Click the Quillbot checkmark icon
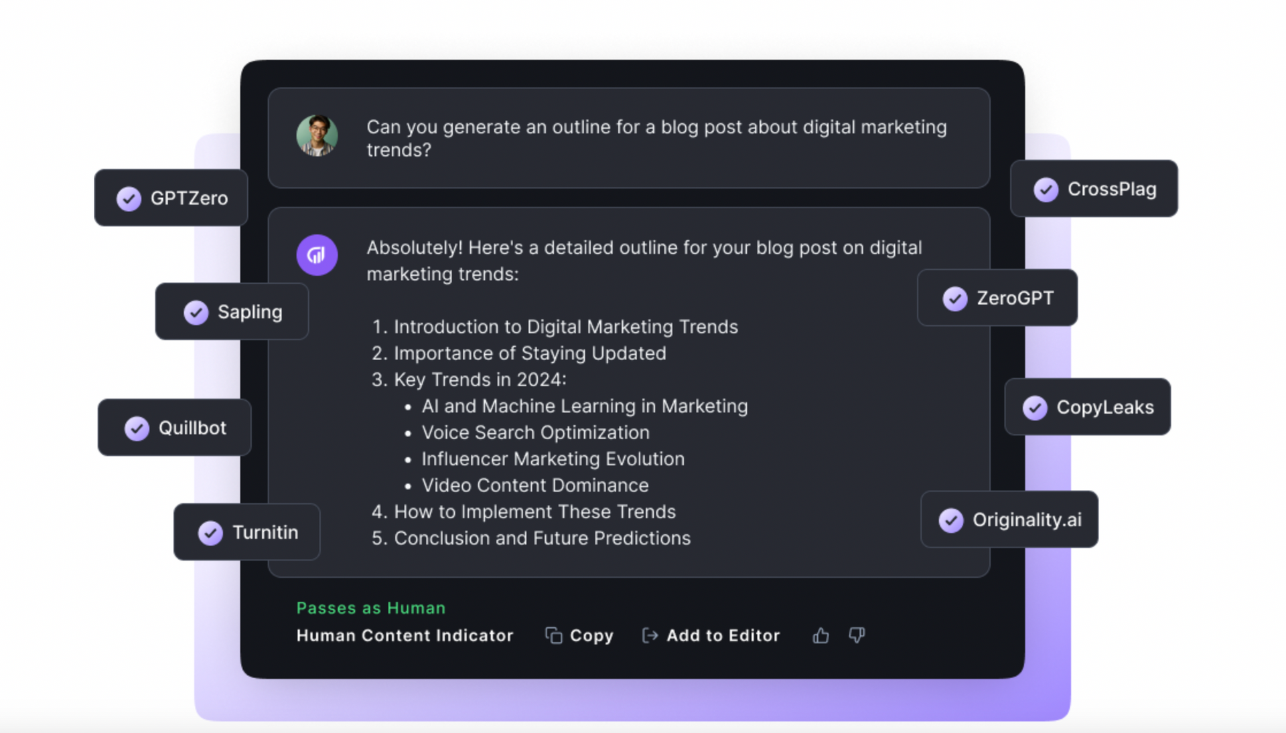1286x733 pixels. coord(137,428)
